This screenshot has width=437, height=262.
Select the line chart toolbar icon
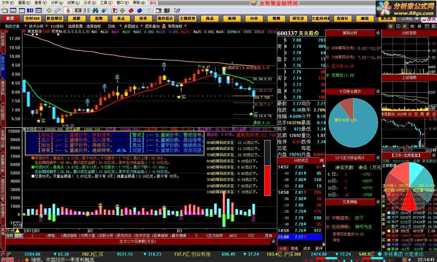click(x=13, y=11)
